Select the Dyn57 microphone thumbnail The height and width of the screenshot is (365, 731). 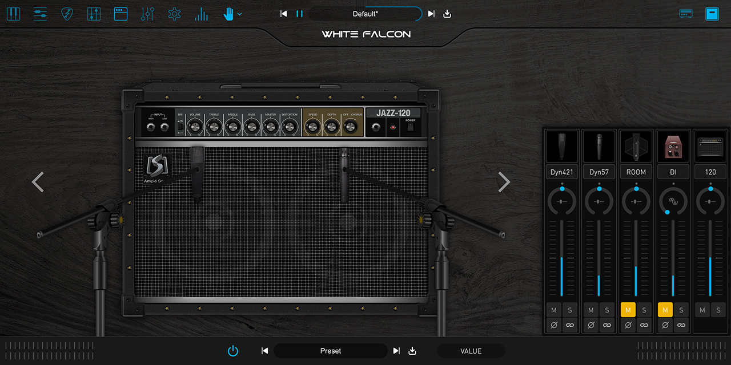(599, 146)
